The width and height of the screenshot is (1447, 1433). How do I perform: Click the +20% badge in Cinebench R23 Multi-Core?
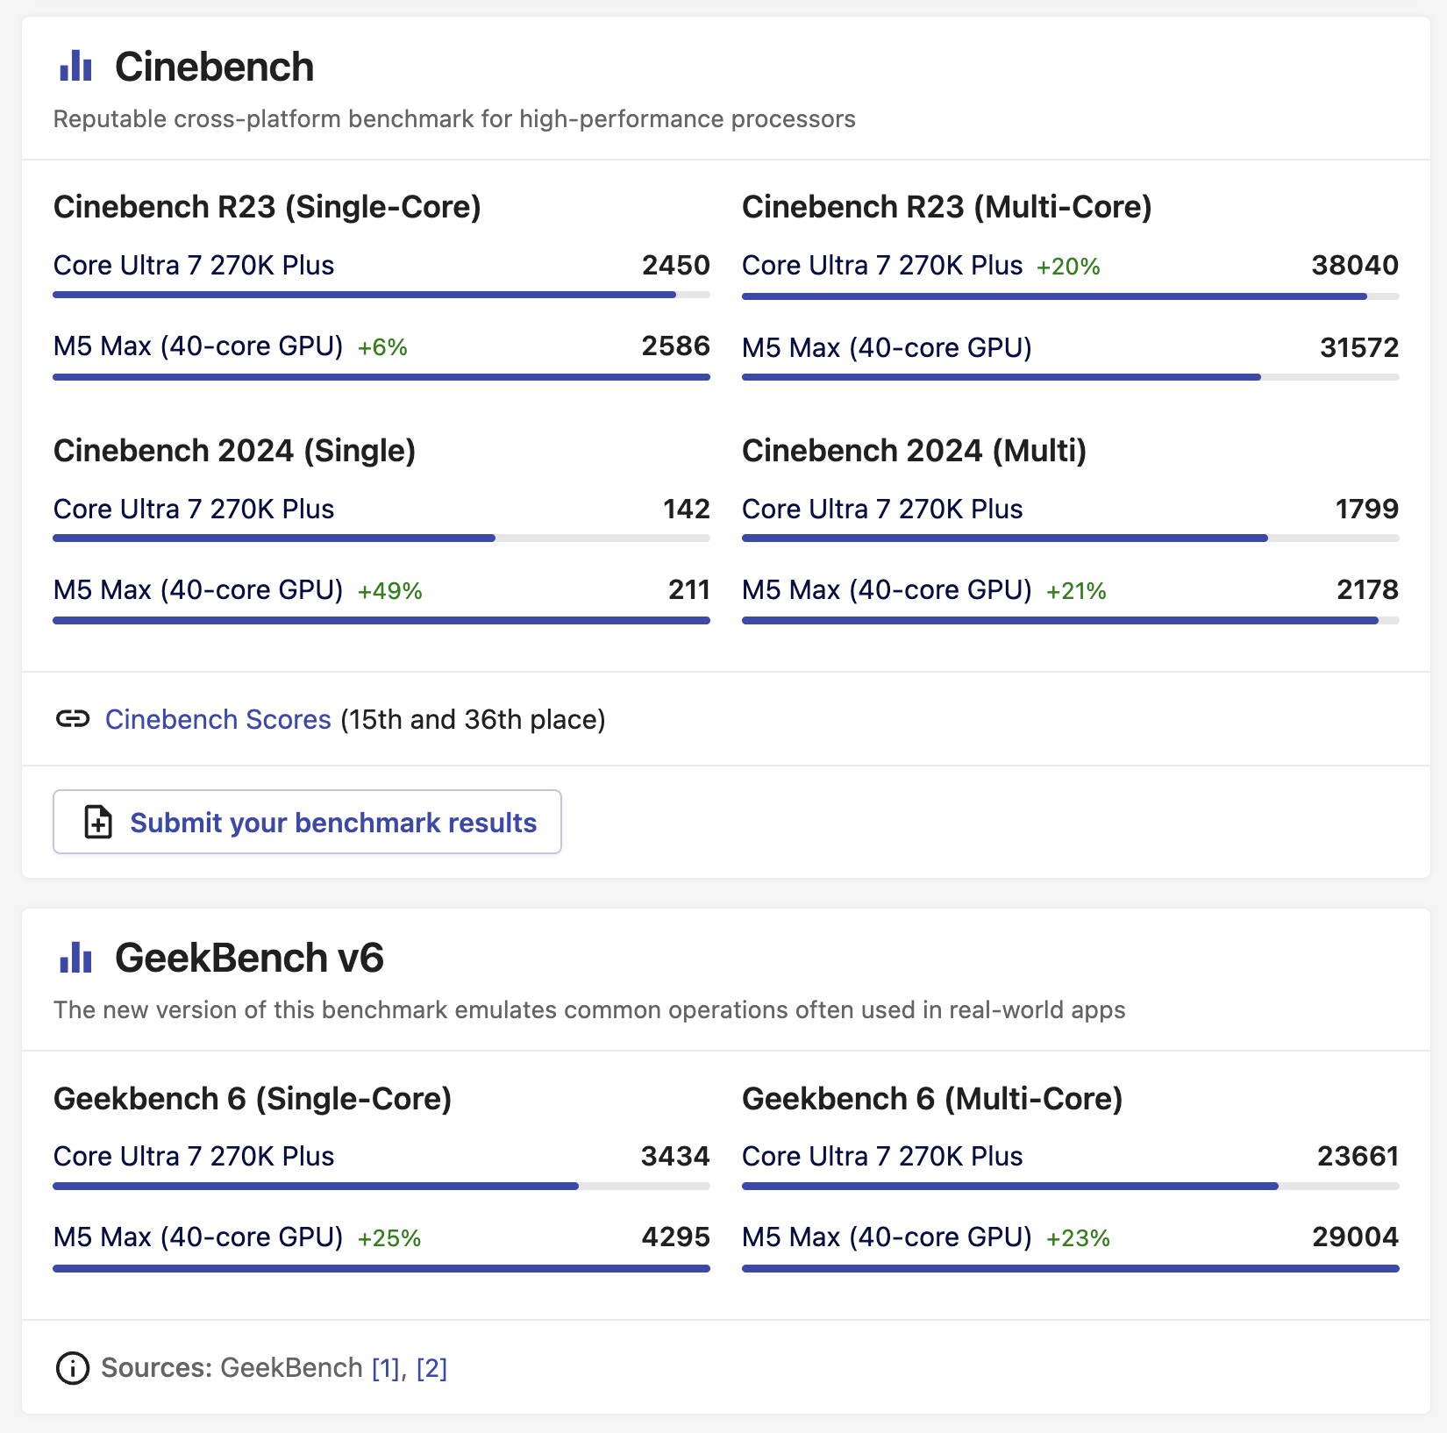tap(1066, 266)
